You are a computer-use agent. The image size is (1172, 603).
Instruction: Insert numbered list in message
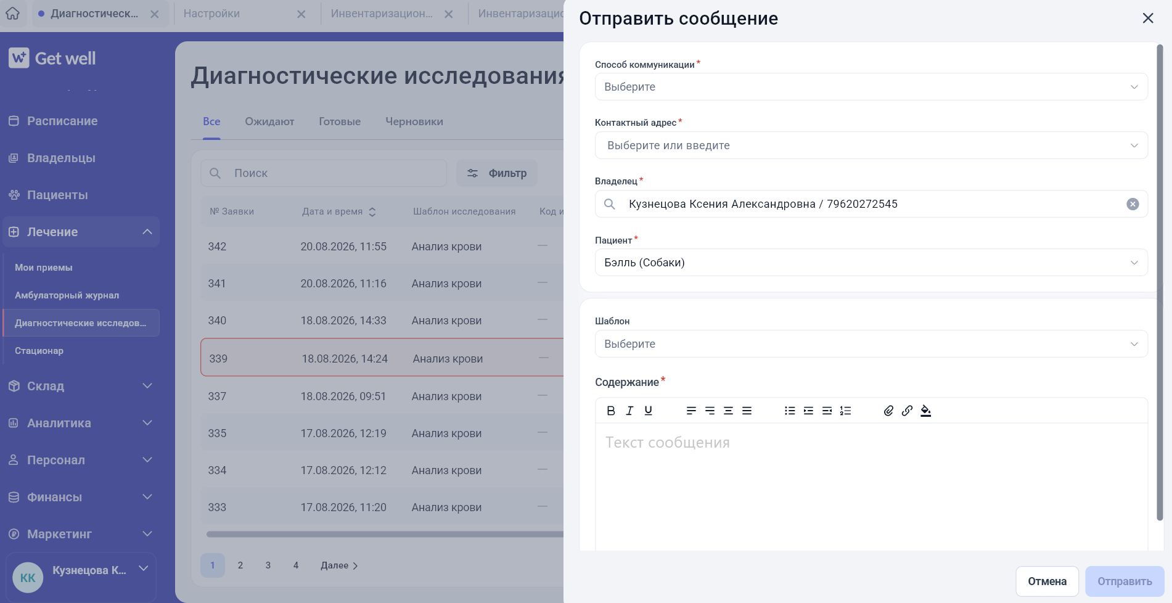tap(845, 411)
